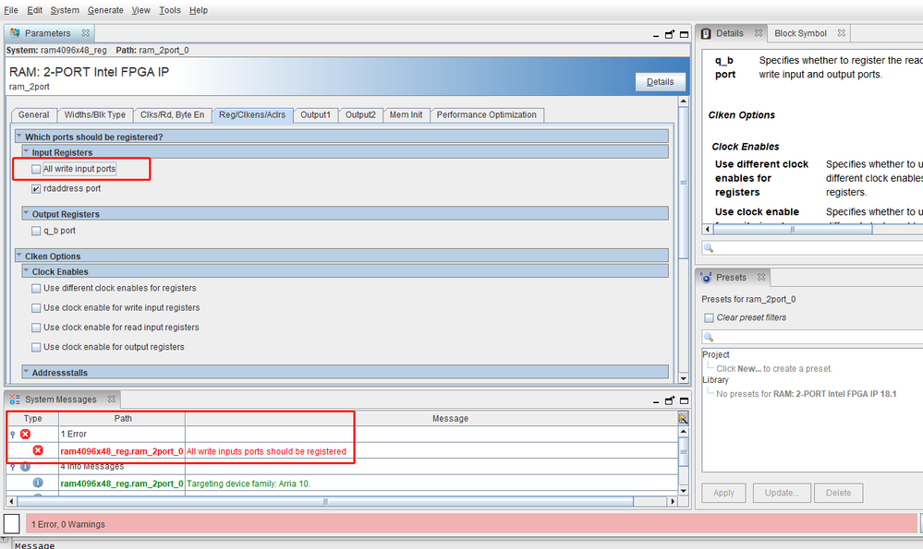Click the search icon in Details panel

[x=708, y=248]
